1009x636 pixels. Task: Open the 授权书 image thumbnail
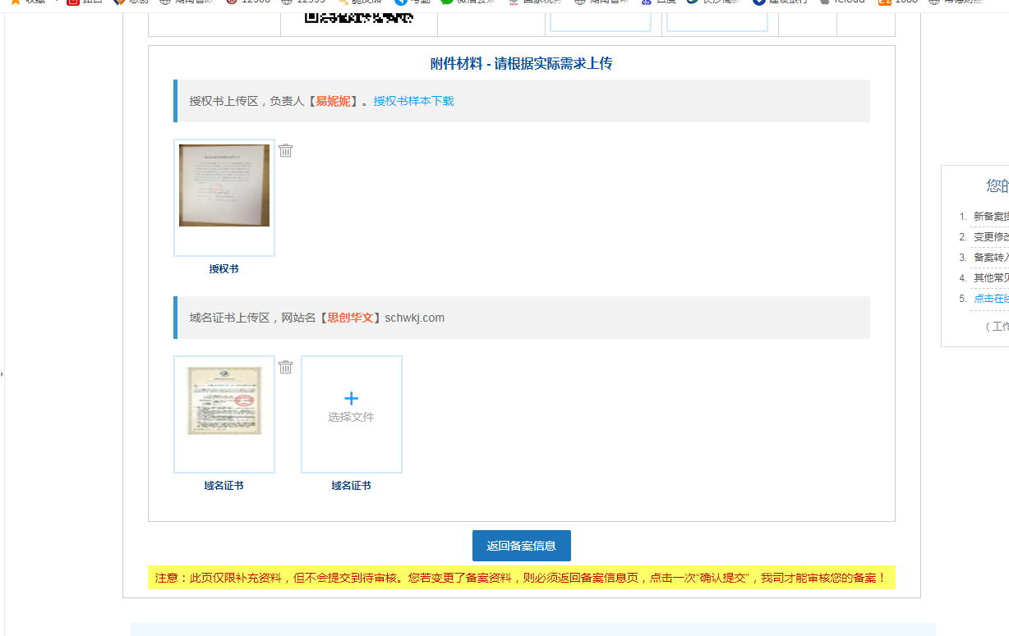click(x=223, y=185)
